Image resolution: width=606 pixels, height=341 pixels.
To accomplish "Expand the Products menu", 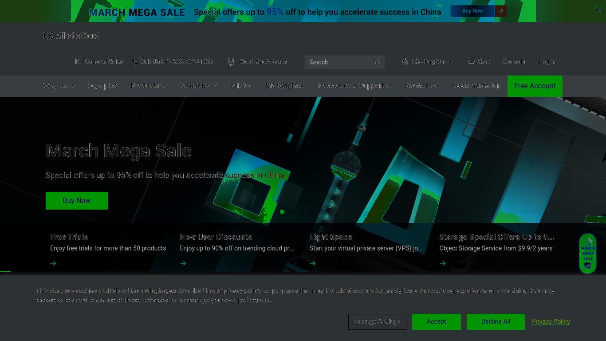I will pos(149,86).
